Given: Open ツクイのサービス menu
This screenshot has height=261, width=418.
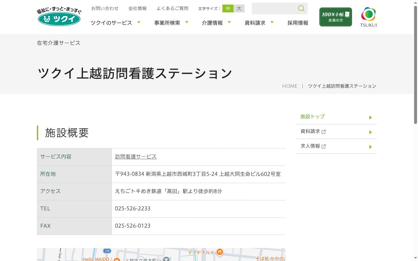Looking at the screenshot, I should pos(111,23).
